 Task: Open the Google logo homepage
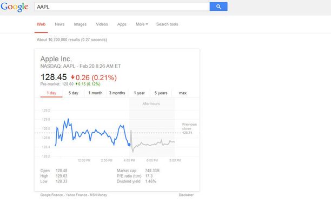(x=15, y=7)
